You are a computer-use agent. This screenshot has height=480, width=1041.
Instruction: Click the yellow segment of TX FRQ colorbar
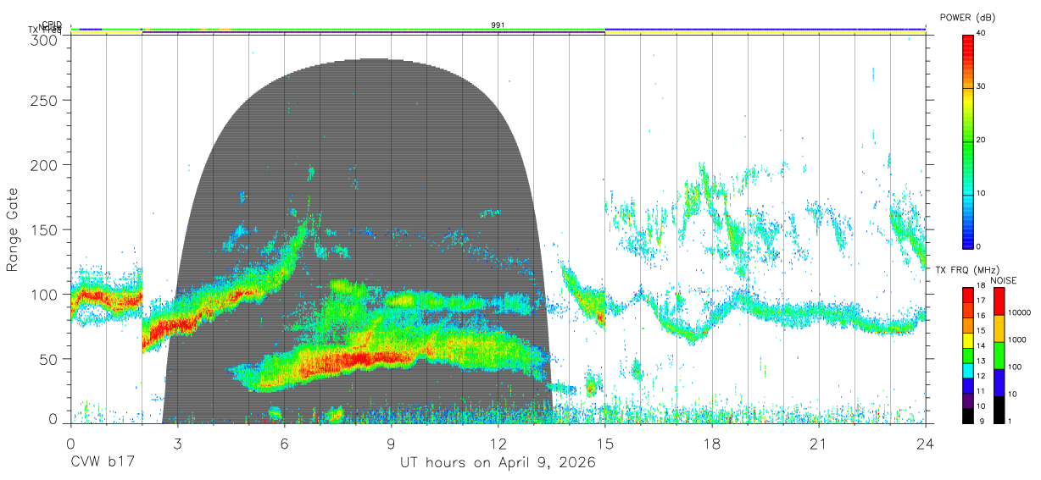(x=967, y=339)
